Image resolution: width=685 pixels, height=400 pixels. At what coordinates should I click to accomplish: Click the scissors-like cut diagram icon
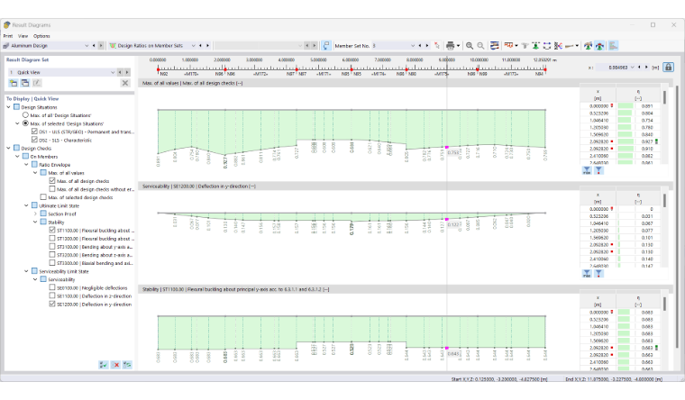click(x=558, y=45)
